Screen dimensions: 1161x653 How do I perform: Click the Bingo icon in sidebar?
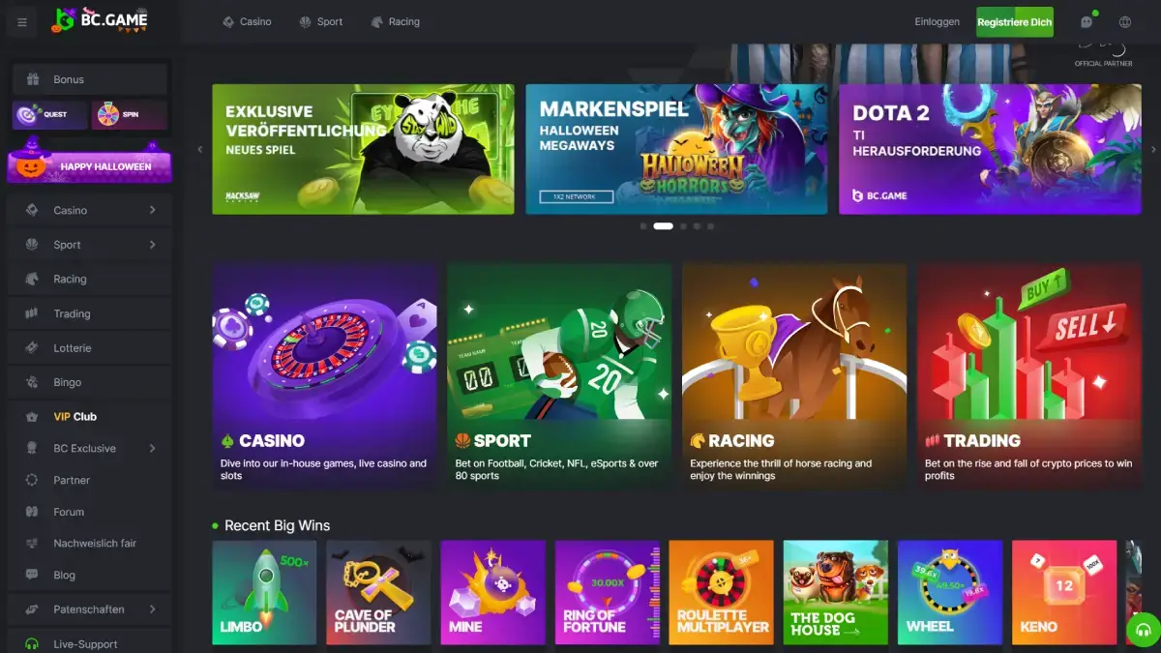pyautogui.click(x=32, y=382)
